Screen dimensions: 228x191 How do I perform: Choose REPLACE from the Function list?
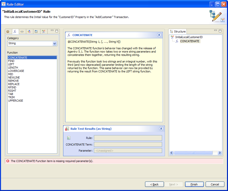[x=14, y=84]
